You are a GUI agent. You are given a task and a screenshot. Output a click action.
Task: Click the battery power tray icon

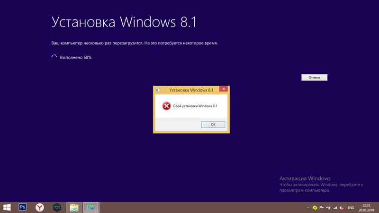(x=328, y=208)
